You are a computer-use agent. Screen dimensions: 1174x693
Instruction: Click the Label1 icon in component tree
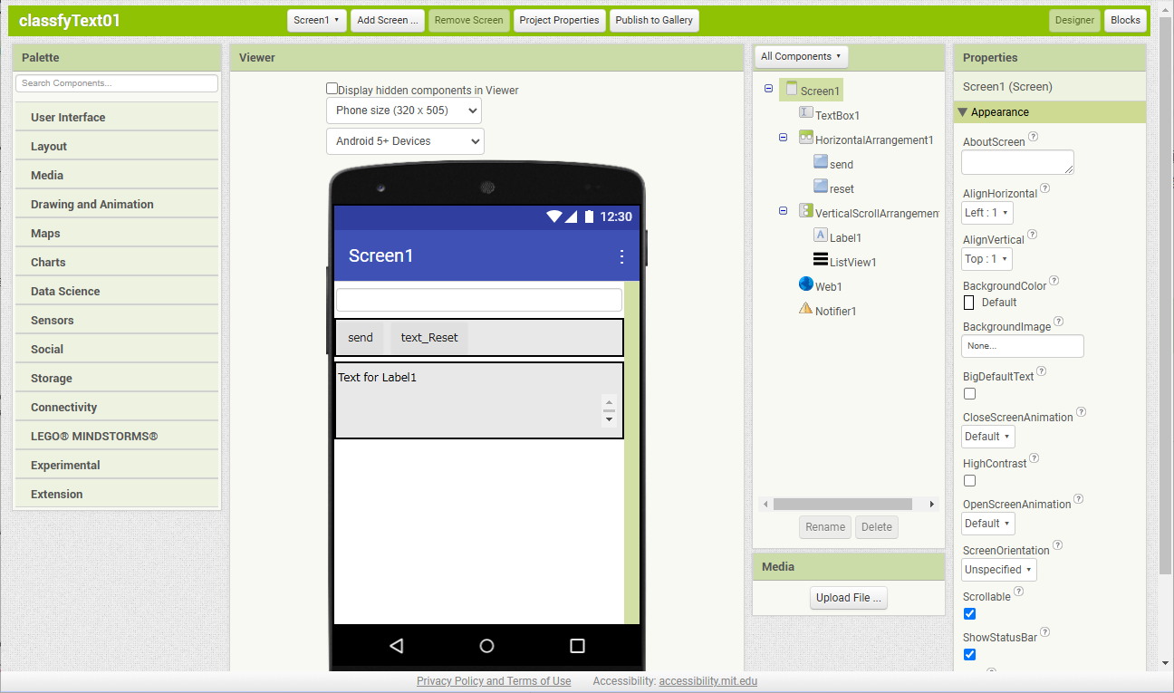(x=821, y=235)
